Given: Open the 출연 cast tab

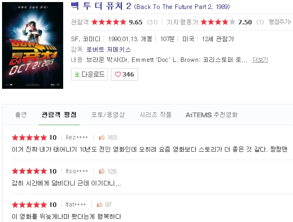Looking at the screenshot, I should coord(21,115).
